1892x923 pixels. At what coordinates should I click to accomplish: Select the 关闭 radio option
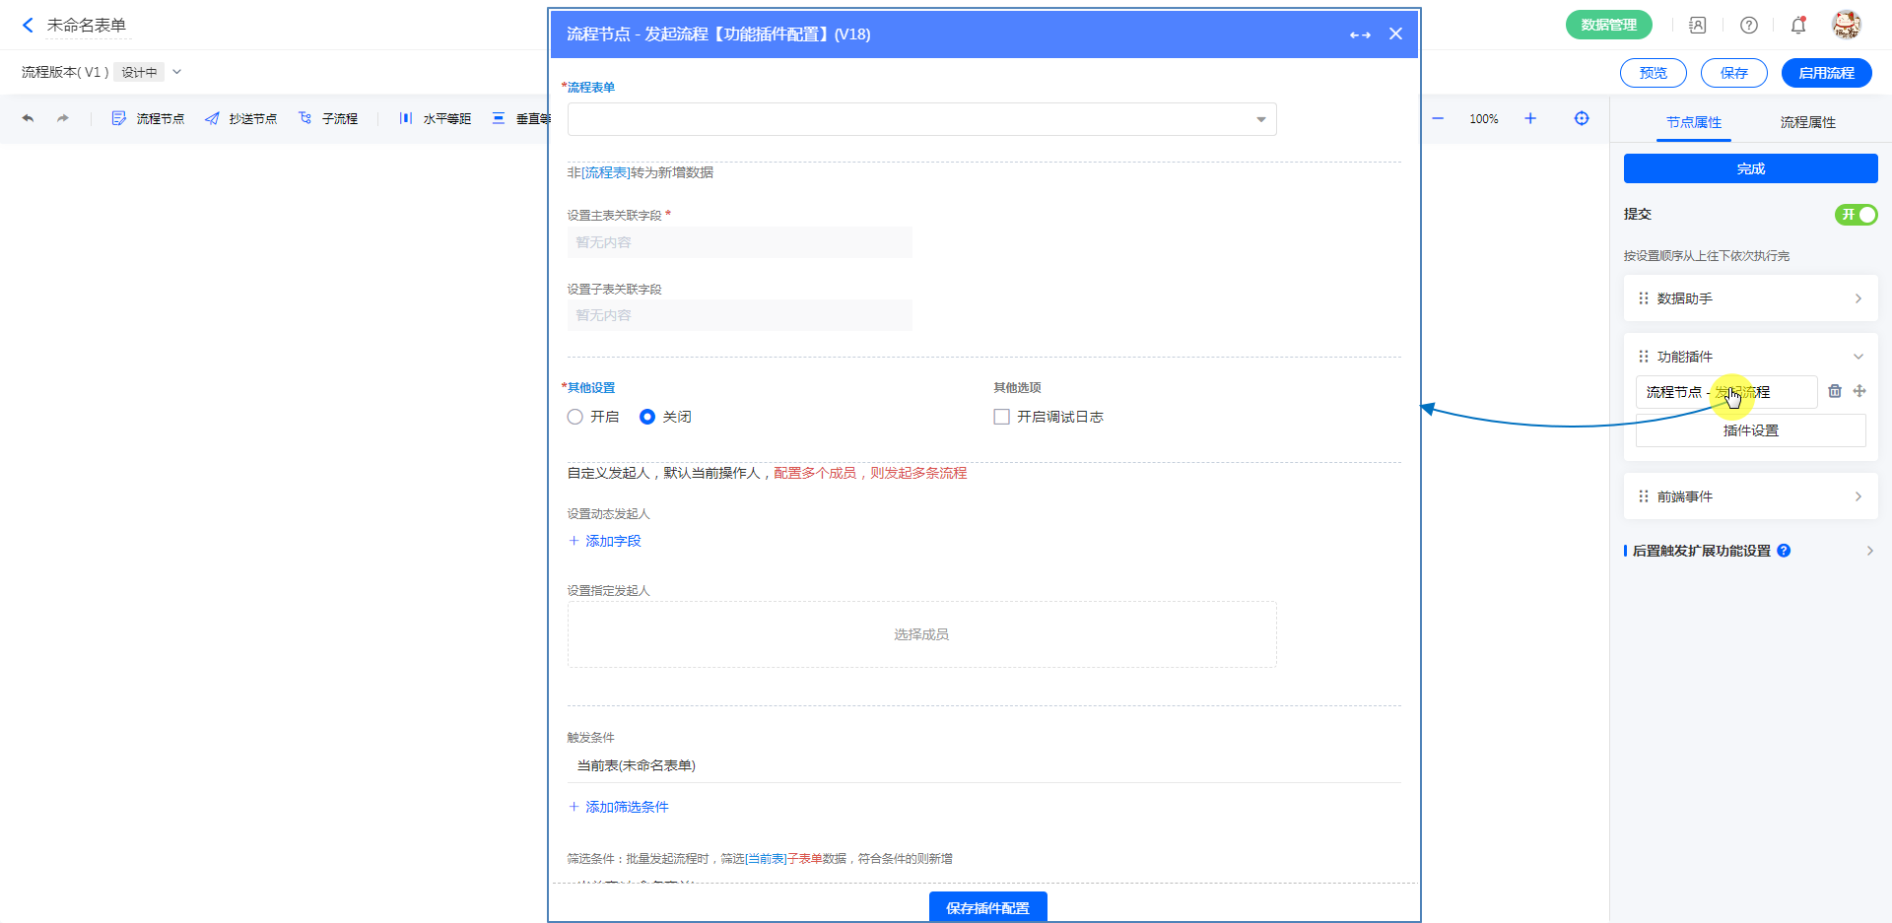click(647, 417)
